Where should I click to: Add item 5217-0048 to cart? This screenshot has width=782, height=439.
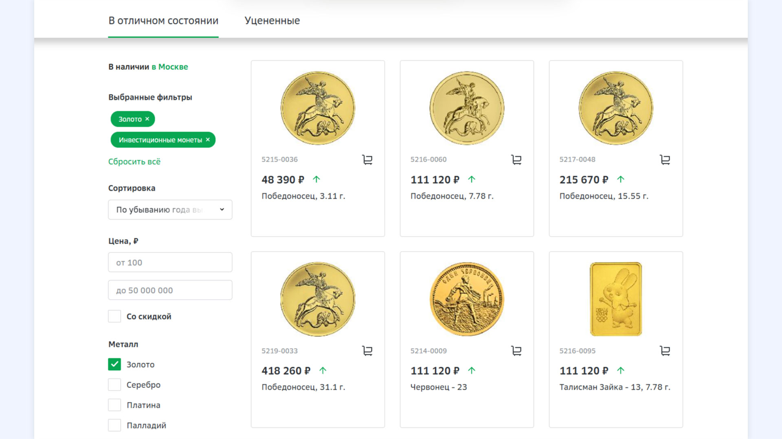(x=665, y=160)
